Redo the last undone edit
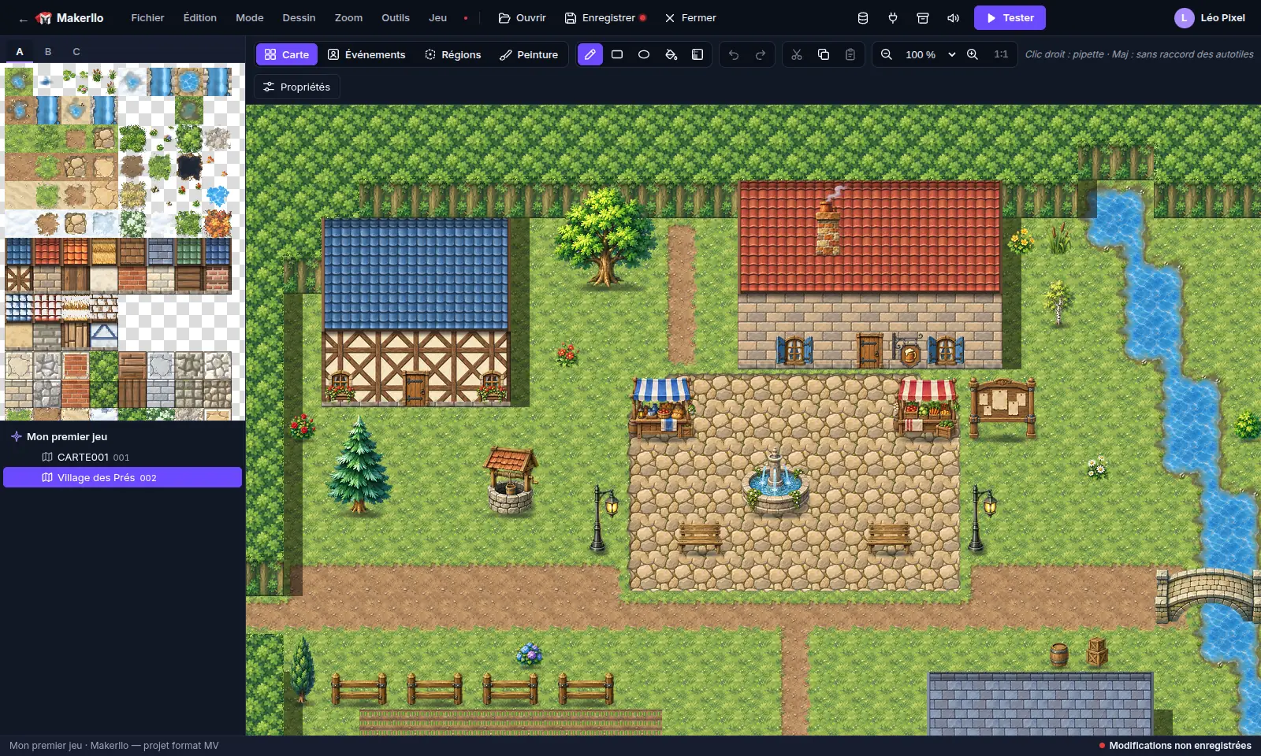 tap(761, 54)
